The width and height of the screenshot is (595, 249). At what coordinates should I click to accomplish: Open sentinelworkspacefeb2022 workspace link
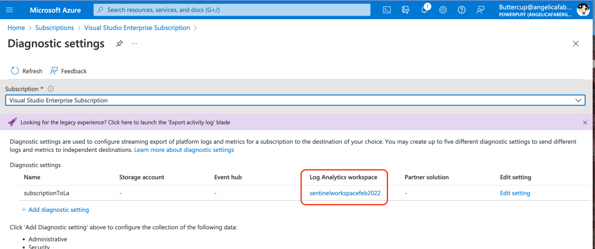(x=345, y=193)
